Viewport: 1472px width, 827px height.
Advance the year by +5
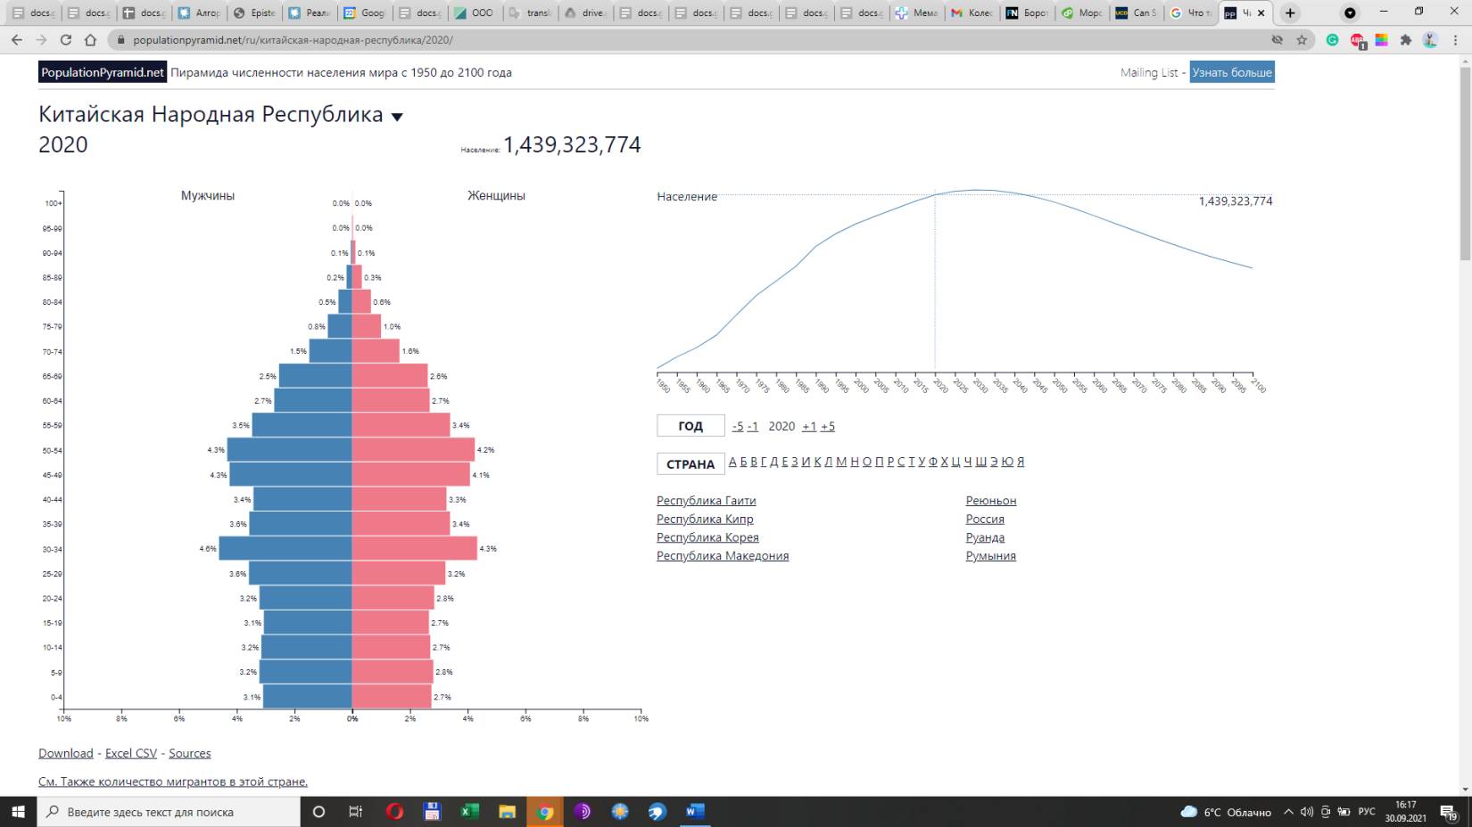[x=827, y=426]
